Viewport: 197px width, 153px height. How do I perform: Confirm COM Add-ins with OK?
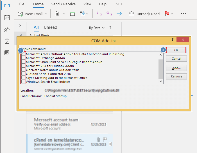(x=176, y=50)
